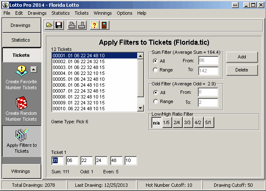
Task: Open the Winnings menu
Action: point(103,13)
